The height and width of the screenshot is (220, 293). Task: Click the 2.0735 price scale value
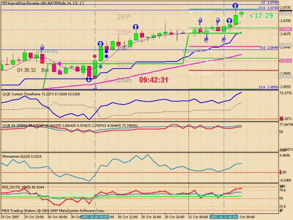[x=285, y=8]
